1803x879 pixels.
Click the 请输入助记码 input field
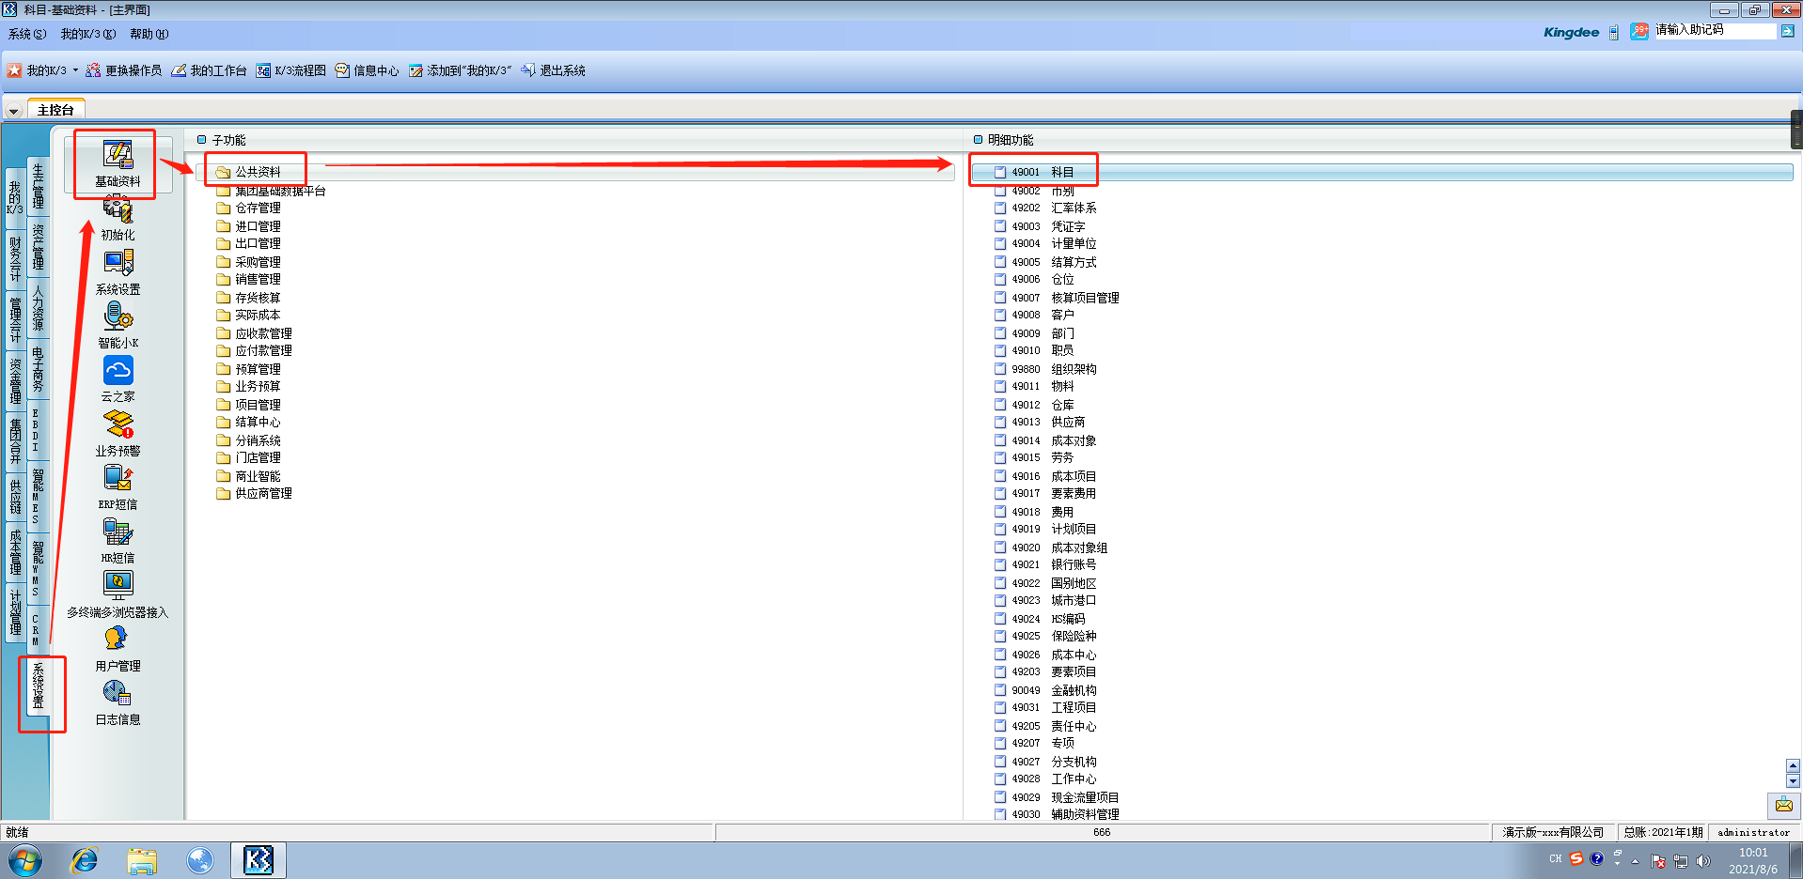[x=1715, y=30]
